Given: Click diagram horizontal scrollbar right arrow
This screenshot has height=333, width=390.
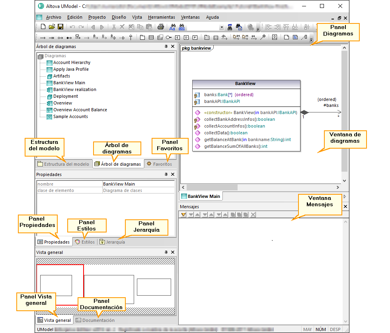Looking at the screenshot, I should tap(338, 188).
